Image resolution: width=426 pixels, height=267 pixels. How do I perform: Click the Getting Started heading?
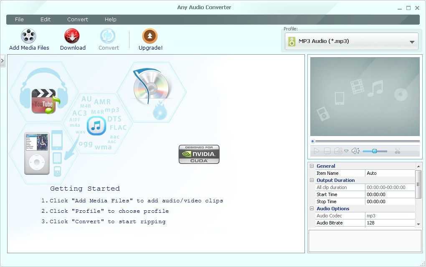click(x=85, y=188)
